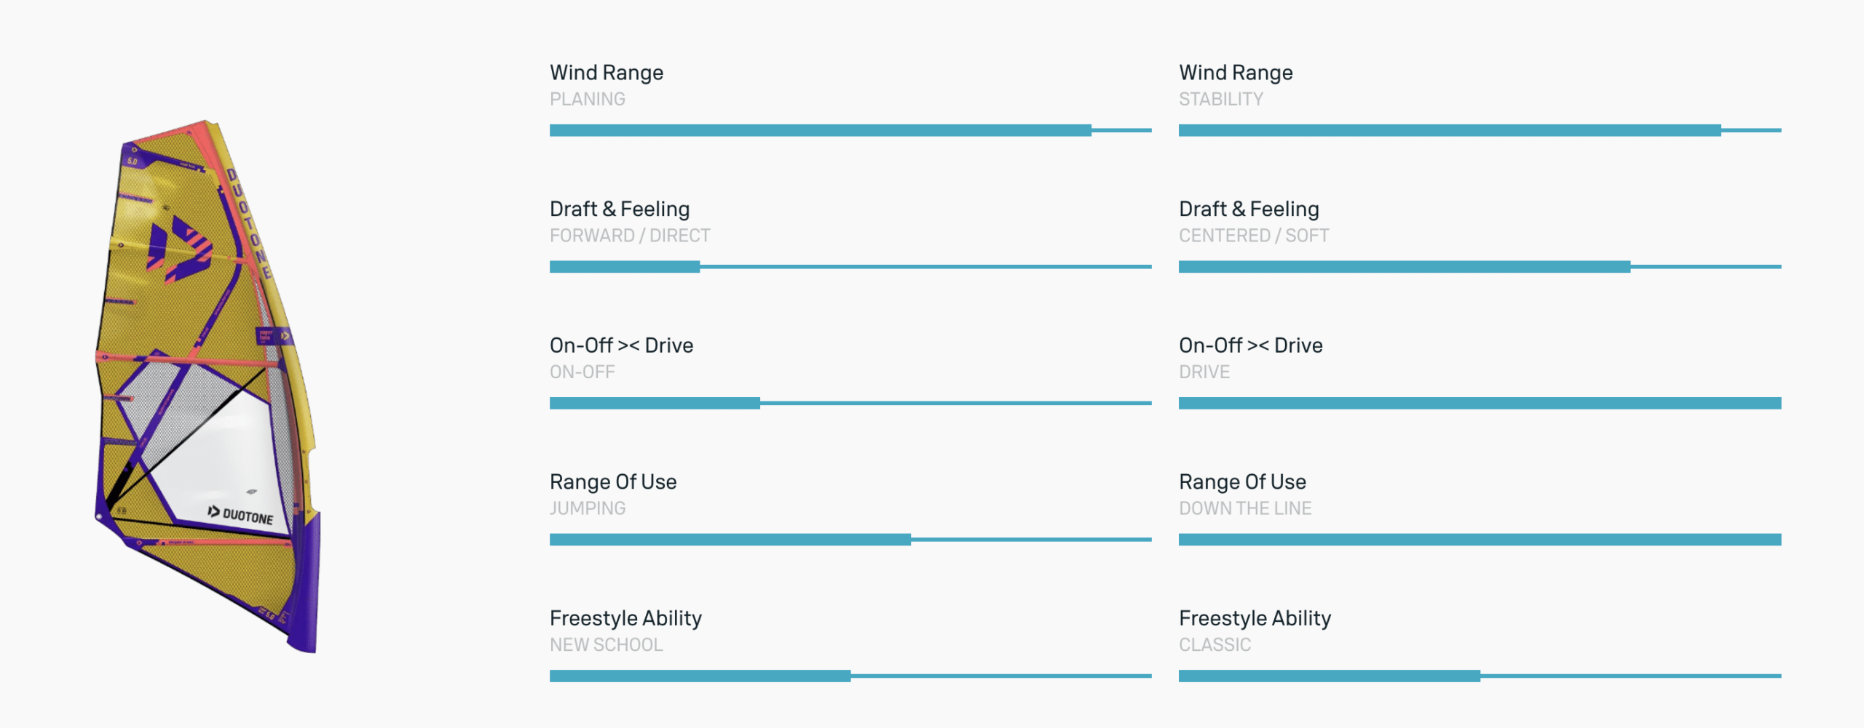Image resolution: width=1864 pixels, height=728 pixels.
Task: Click the JUMPING label text
Action: (x=587, y=508)
